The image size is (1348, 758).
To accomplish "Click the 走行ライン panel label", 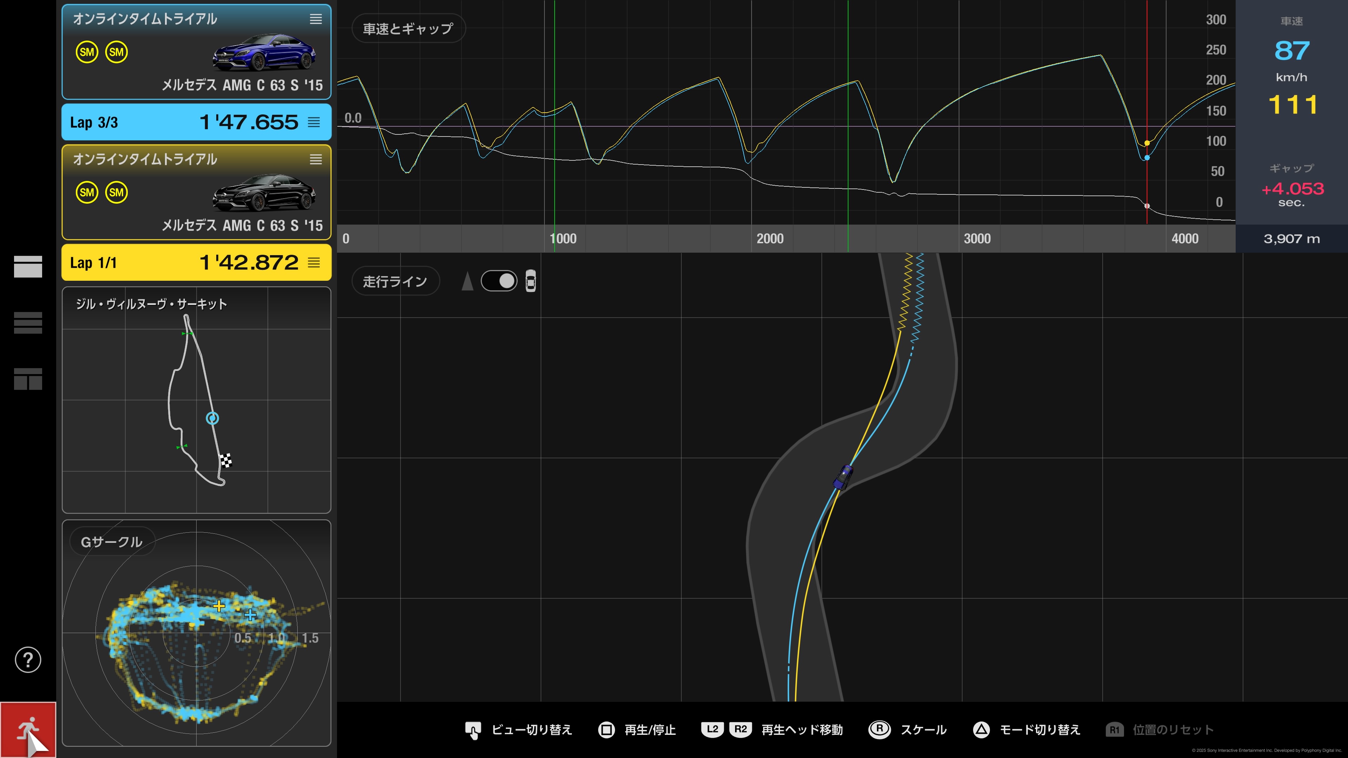I will click(395, 281).
